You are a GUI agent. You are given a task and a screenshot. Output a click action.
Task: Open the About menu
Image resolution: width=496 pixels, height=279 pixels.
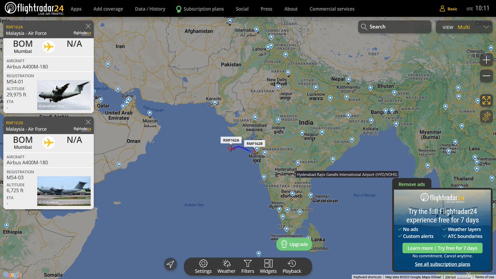(291, 9)
